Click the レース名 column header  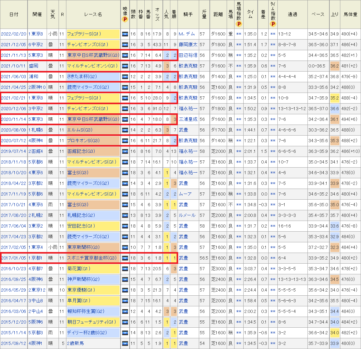pyautogui.click(x=93, y=14)
